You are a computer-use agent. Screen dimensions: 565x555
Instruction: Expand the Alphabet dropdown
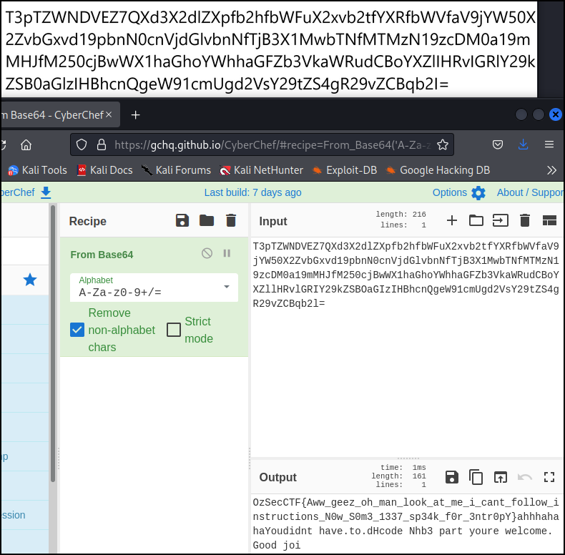click(227, 287)
